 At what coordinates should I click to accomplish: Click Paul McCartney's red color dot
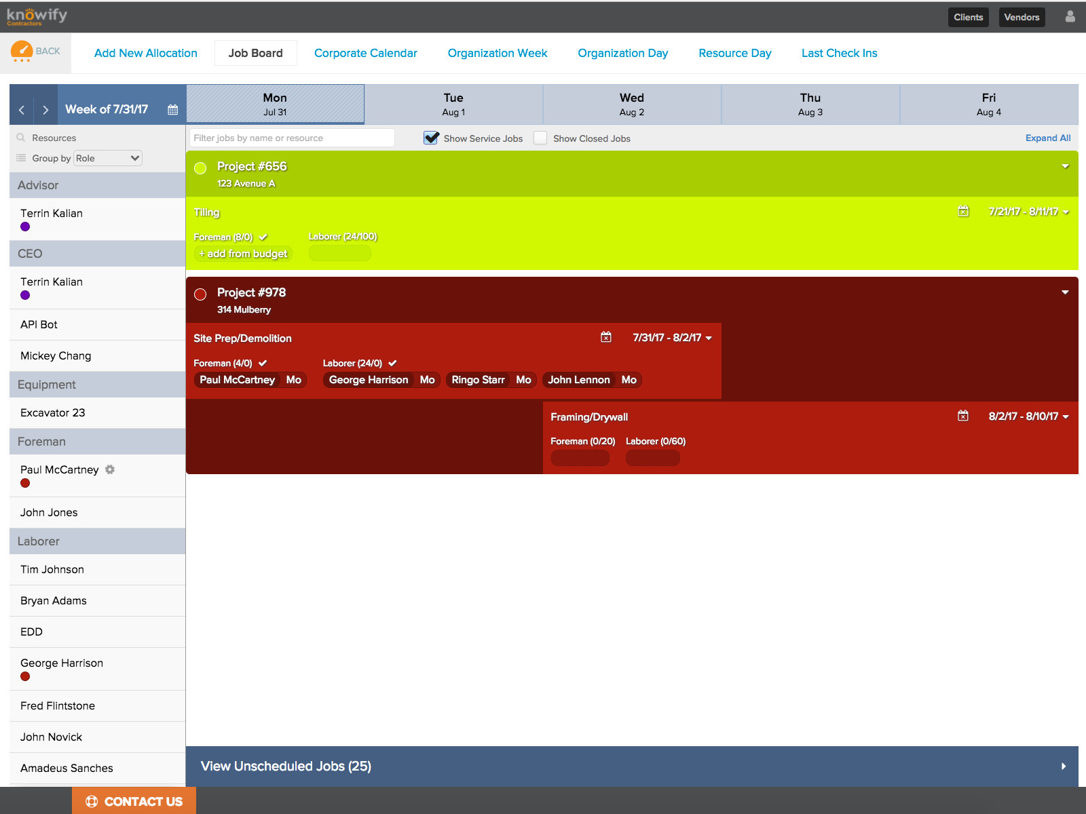[x=25, y=483]
